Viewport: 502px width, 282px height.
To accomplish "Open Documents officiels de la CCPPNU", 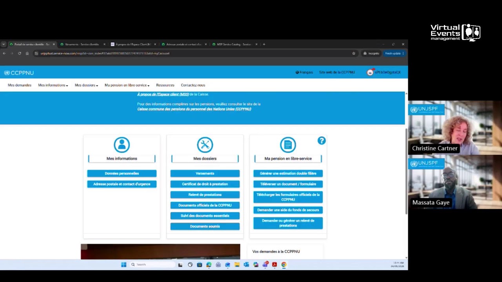I will [x=205, y=205].
